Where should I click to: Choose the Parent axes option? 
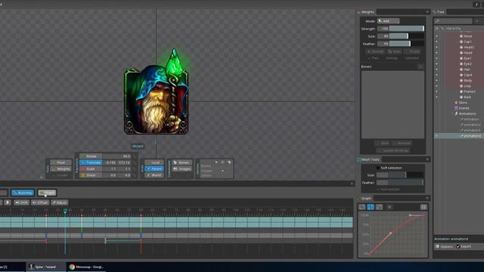154,168
